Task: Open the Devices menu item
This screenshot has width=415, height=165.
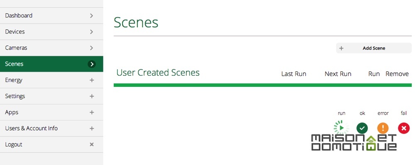Action: tap(51, 31)
